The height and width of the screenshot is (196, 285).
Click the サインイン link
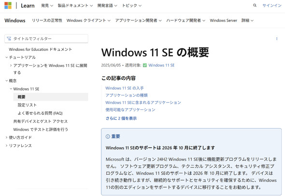click(x=272, y=5)
